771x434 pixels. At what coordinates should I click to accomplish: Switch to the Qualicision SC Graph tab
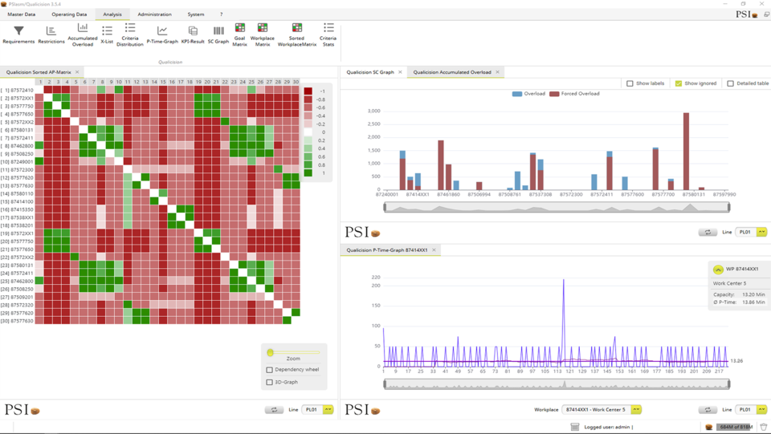click(370, 72)
